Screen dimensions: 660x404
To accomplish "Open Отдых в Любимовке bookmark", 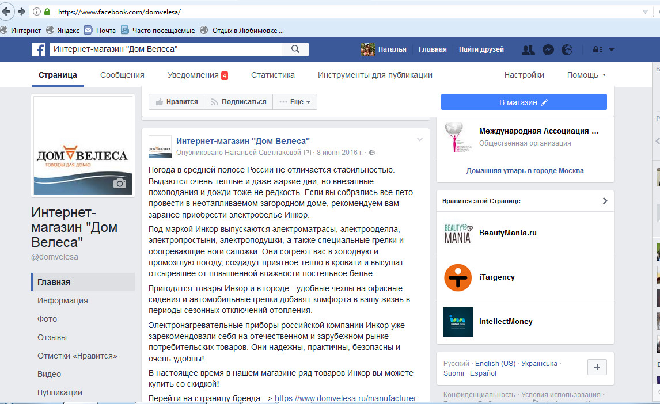I will pos(242,31).
